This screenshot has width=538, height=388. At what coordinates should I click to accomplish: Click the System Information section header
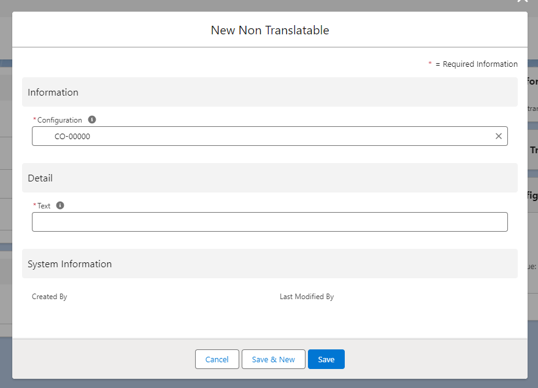[x=70, y=264]
